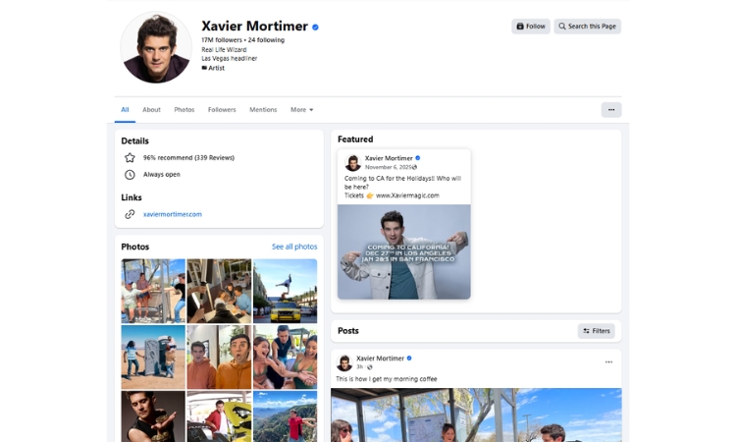Open the photo of two men in orange hoodies
The height and width of the screenshot is (442, 736).
coord(219,357)
